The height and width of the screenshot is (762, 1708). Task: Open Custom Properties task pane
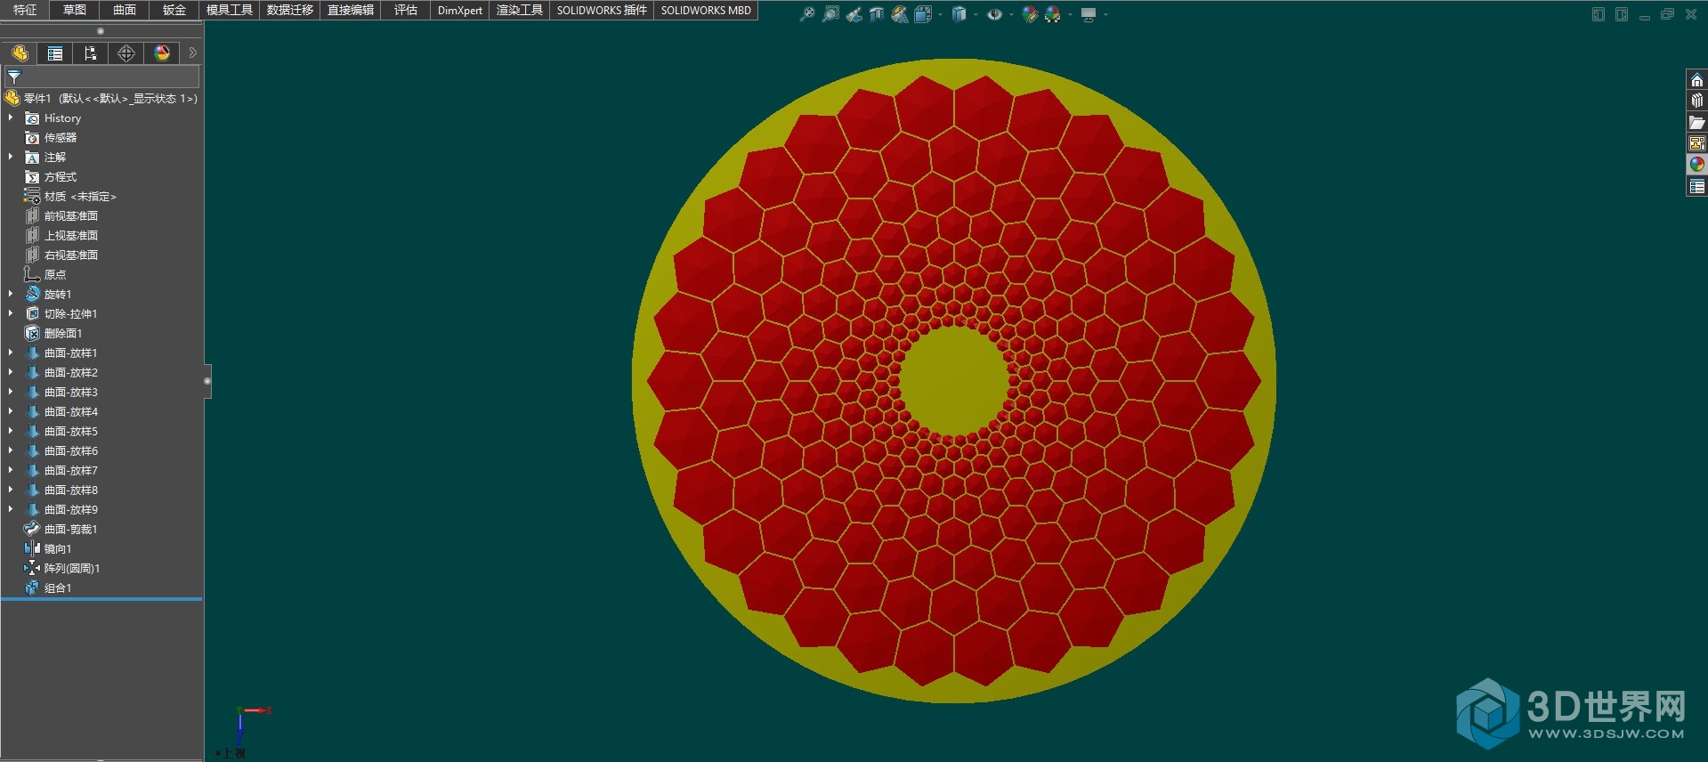1697,186
